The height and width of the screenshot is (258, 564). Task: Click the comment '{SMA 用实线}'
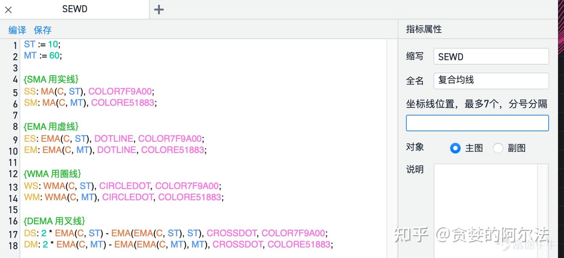[x=51, y=79]
